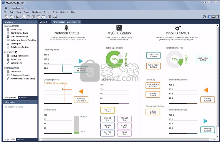Switch Navigator to the Schemas tab

(x=23, y=98)
